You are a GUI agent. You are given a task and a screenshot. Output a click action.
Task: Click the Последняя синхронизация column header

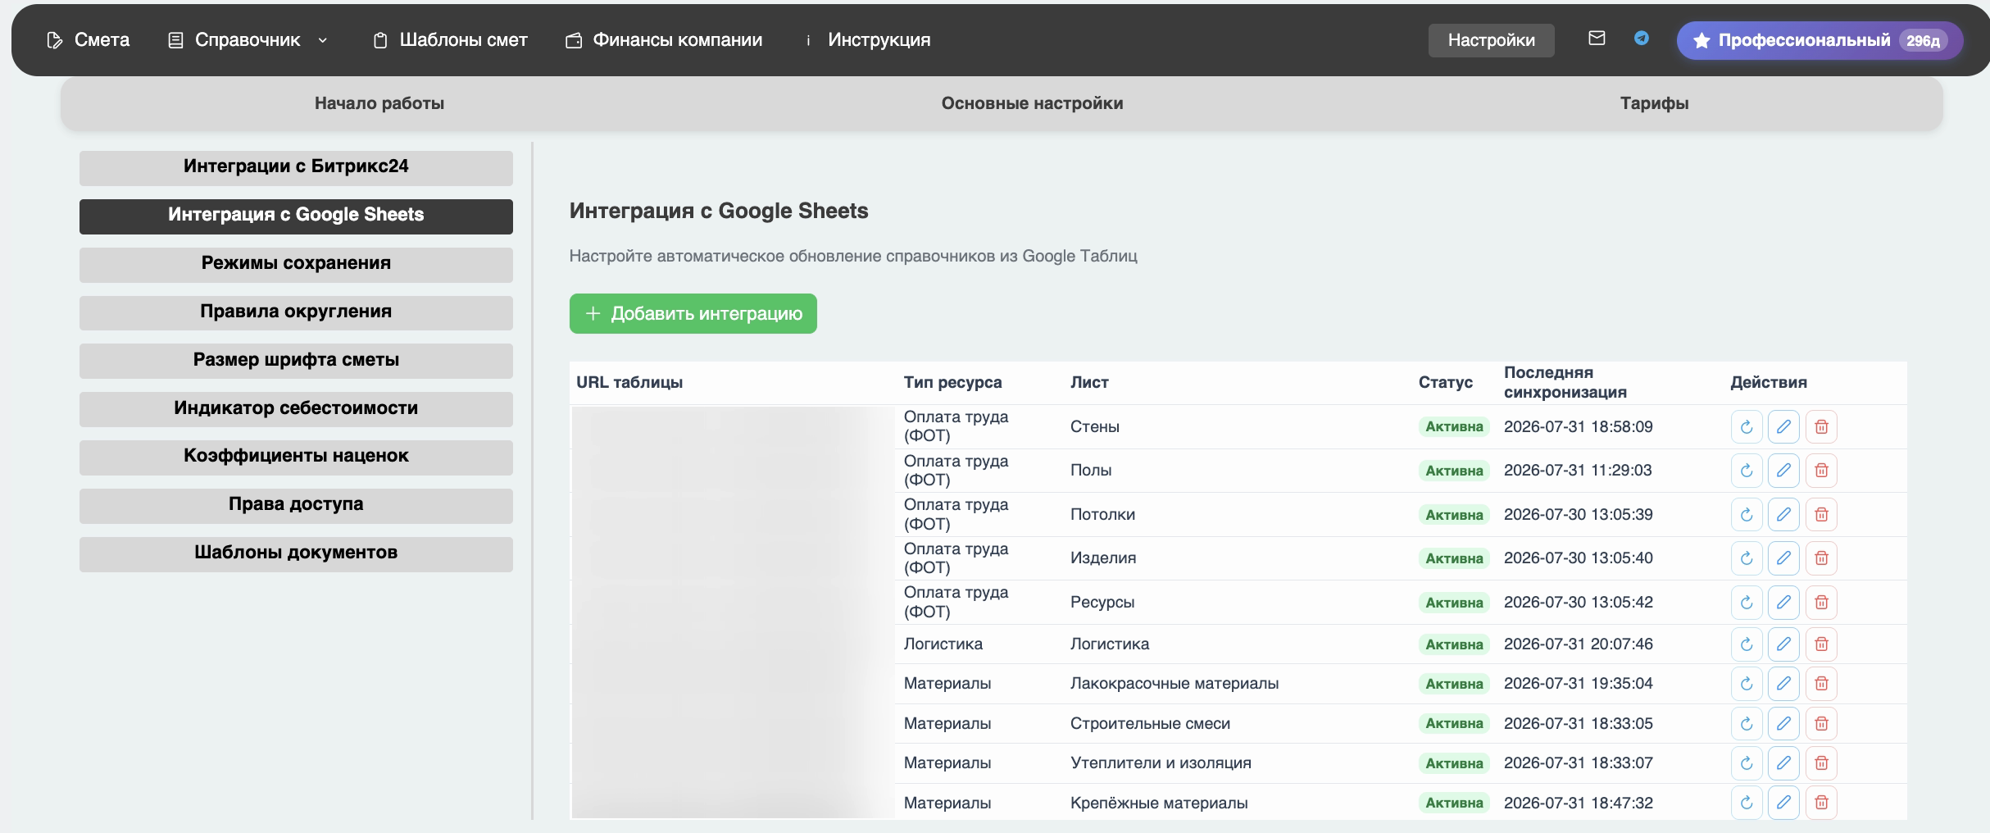1565,382
